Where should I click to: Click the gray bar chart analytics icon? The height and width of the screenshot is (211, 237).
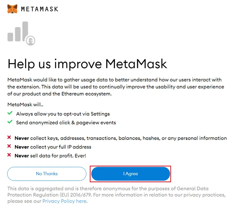(x=18, y=32)
